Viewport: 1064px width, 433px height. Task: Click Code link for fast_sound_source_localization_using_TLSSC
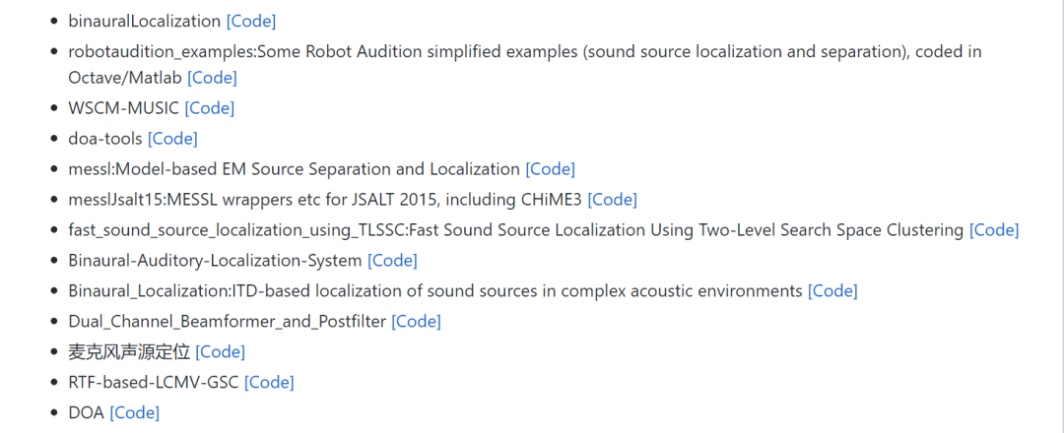(994, 230)
